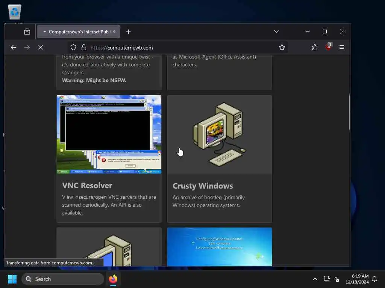Select the Computernewb's Internet Pub tab
The width and height of the screenshot is (385, 288).
pos(78,31)
